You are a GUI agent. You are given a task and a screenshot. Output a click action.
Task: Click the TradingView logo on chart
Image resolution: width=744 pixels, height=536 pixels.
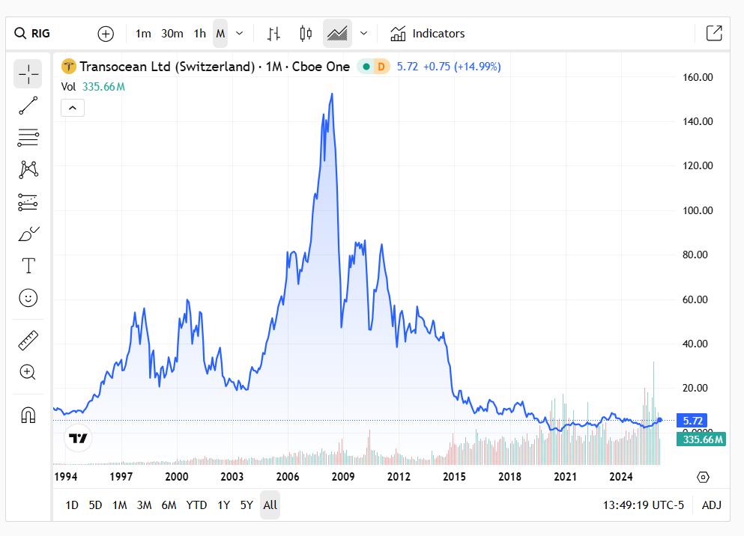click(x=78, y=439)
